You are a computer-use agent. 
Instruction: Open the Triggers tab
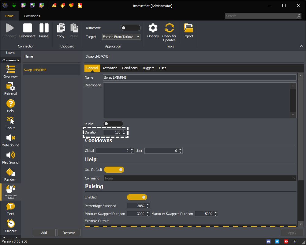point(148,68)
